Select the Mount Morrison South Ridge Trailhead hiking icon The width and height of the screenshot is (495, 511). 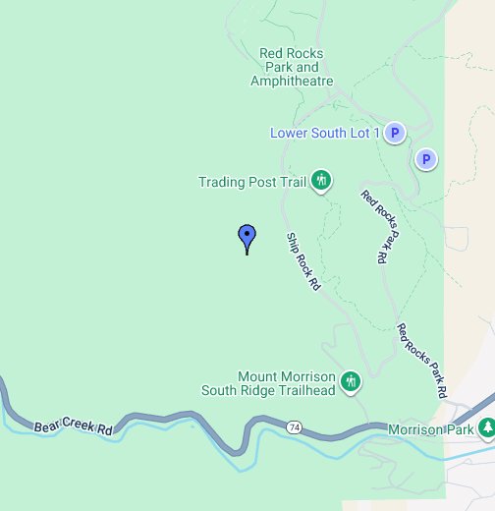351,382
